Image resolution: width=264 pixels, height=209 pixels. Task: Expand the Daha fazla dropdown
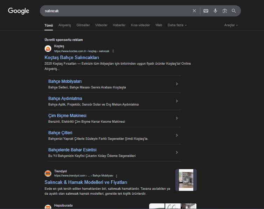click(177, 25)
